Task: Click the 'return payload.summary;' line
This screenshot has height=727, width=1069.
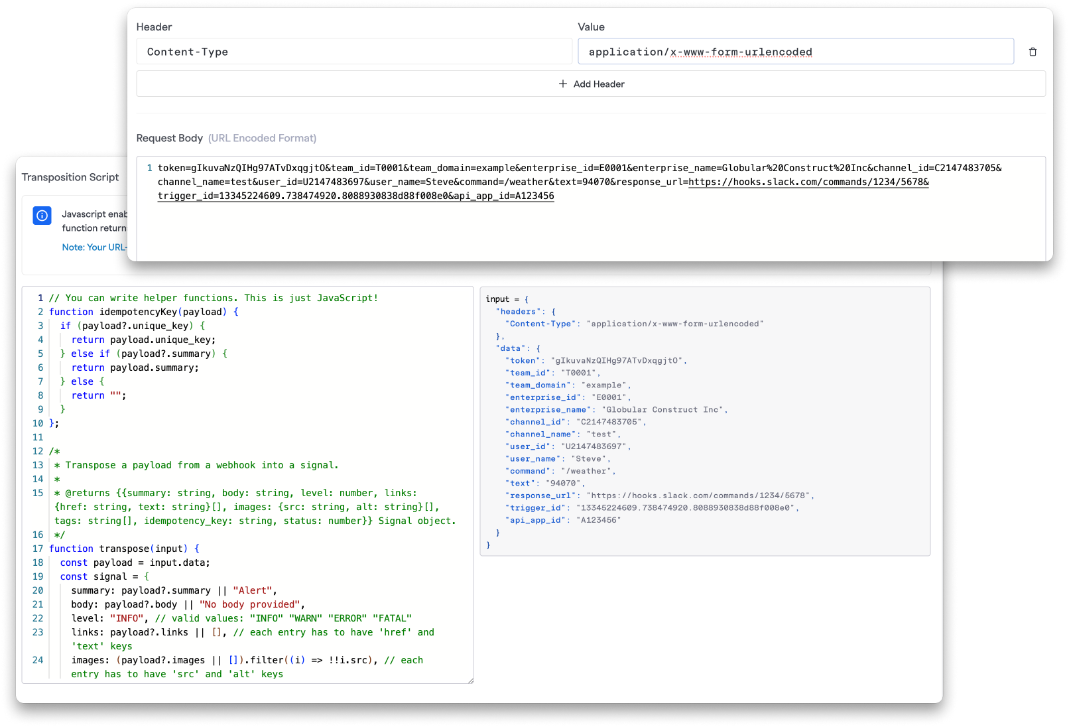Action: 135,367
